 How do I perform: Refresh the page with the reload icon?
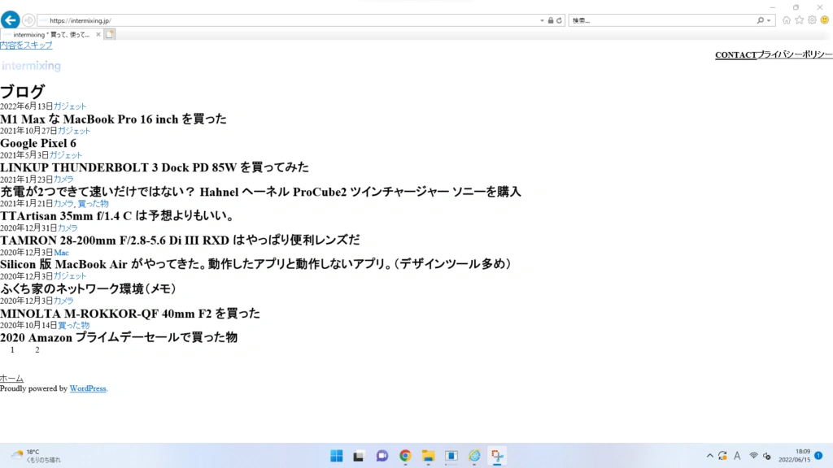[559, 20]
